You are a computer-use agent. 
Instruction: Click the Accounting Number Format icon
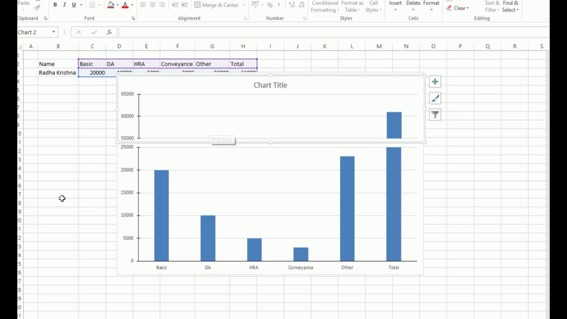tap(255, 5)
